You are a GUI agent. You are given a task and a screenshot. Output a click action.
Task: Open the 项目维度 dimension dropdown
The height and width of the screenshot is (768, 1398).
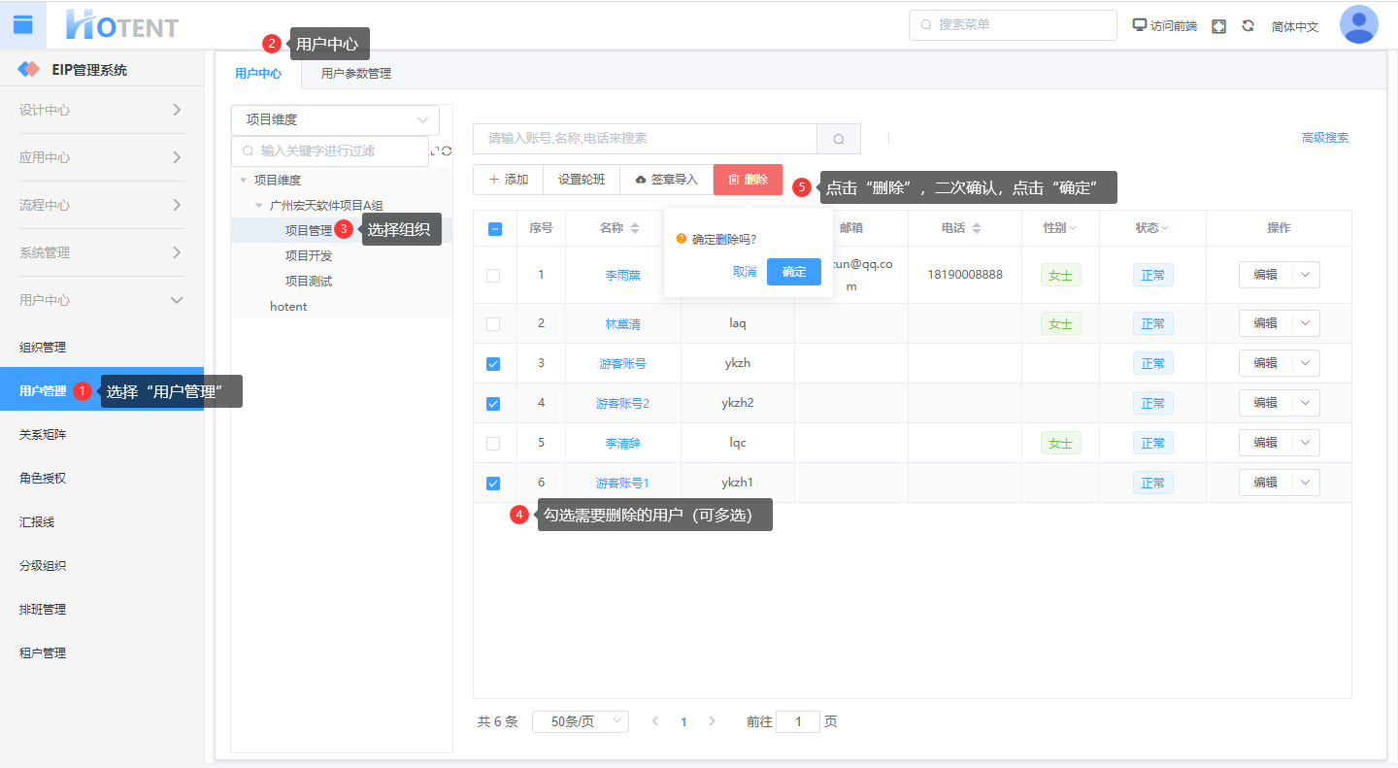pyautogui.click(x=335, y=120)
